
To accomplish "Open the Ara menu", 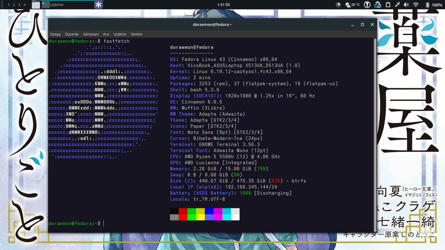I will click(106, 34).
